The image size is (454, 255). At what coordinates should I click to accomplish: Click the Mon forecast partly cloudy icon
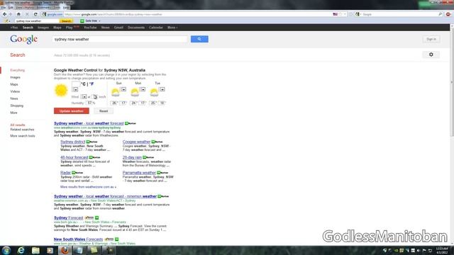click(x=135, y=93)
